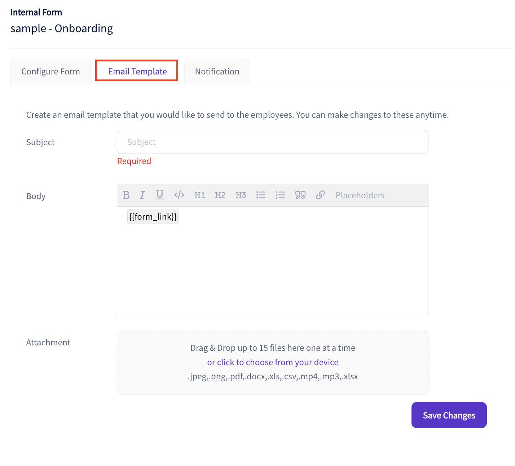
Task: Select the {{form_link}} placeholder chip
Action: point(153,217)
